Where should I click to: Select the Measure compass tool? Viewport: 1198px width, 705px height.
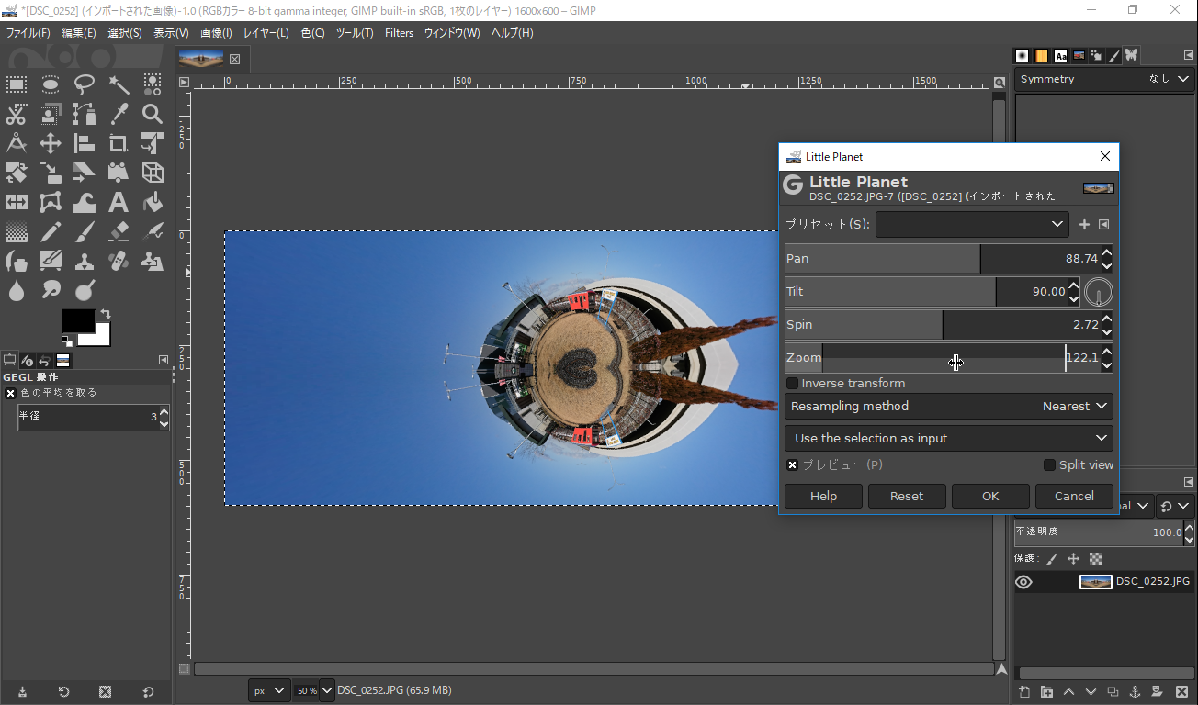pyautogui.click(x=17, y=142)
